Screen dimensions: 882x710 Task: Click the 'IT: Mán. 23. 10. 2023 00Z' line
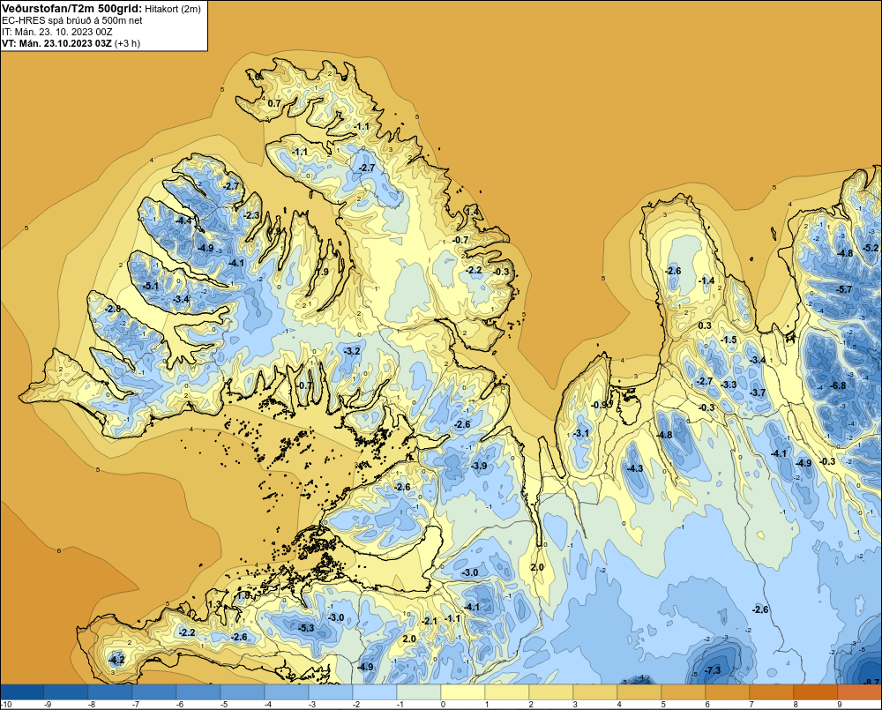click(56, 32)
